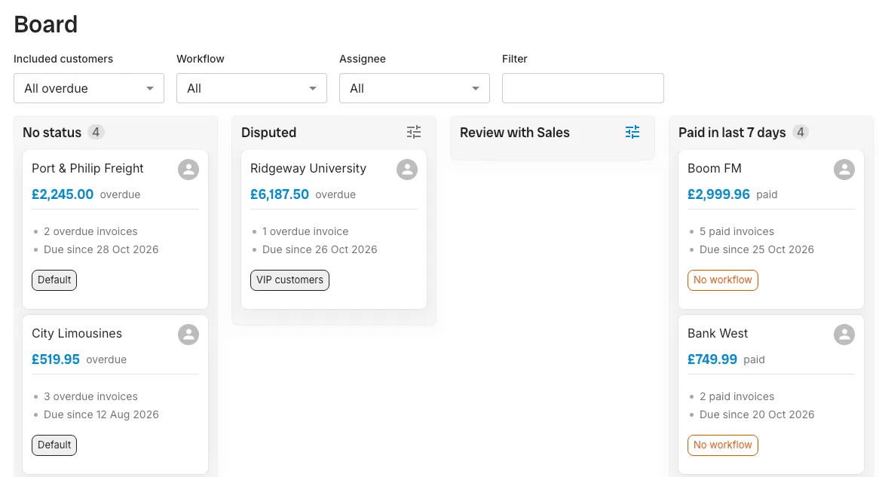Click the VIP customers workflow tag
The width and height of the screenshot is (879, 477).
click(x=289, y=280)
